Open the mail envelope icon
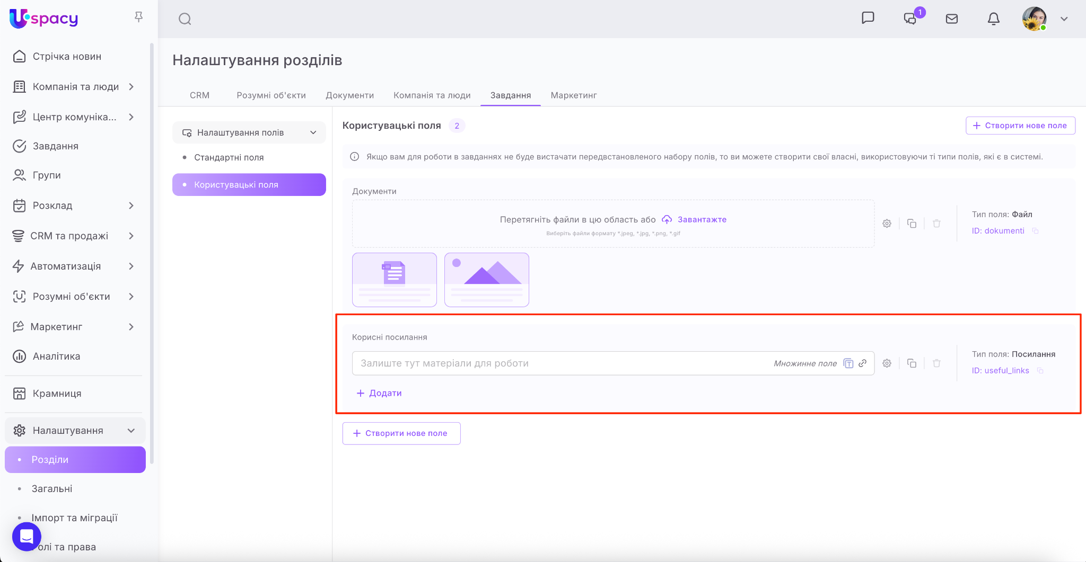The height and width of the screenshot is (562, 1086). pyautogui.click(x=952, y=19)
